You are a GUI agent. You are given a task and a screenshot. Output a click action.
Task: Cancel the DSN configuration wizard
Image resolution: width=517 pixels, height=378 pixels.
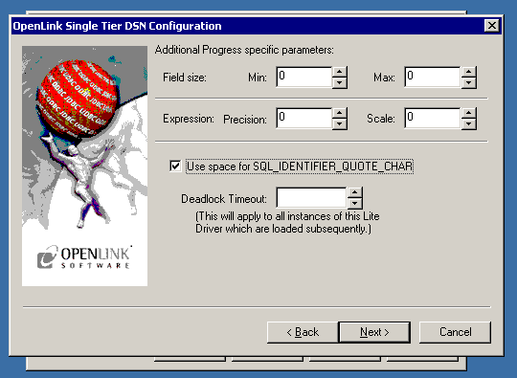pyautogui.click(x=455, y=332)
